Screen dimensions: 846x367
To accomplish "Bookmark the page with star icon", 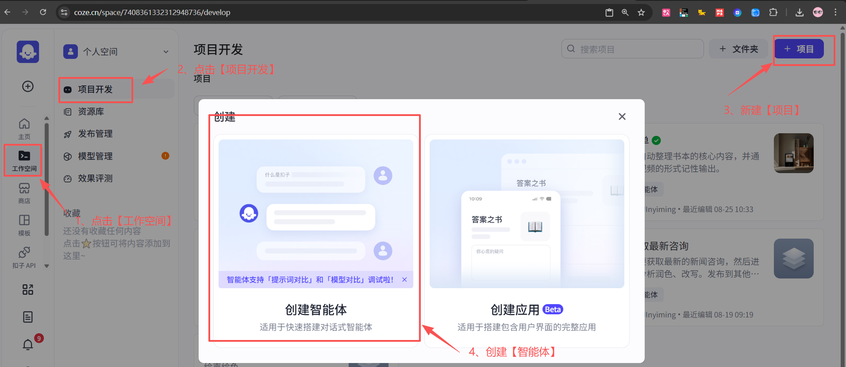I will point(641,12).
